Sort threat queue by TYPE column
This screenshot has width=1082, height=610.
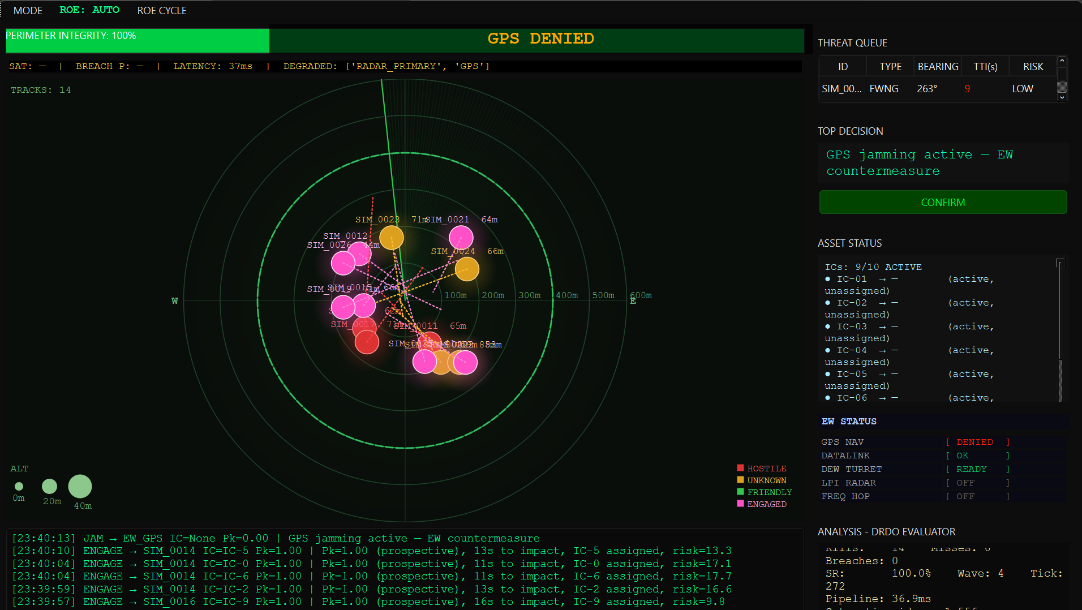[890, 67]
